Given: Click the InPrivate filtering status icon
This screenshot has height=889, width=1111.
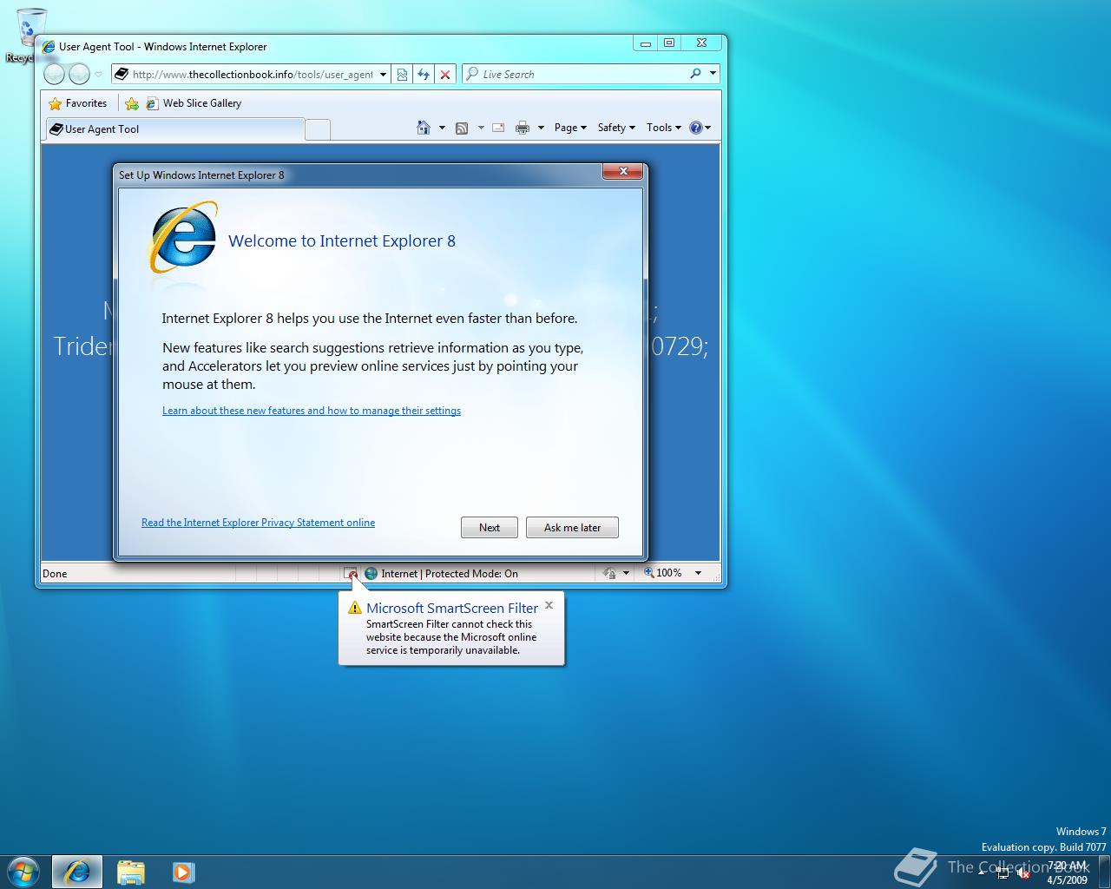Looking at the screenshot, I should (x=610, y=573).
